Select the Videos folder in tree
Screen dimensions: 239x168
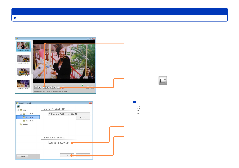click(x=24, y=110)
